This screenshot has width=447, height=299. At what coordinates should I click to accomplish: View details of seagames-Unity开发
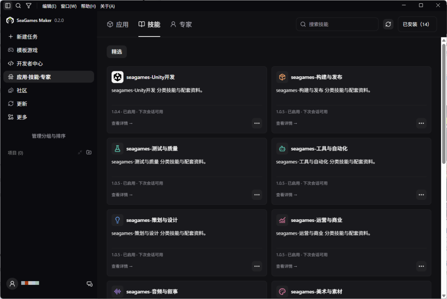coord(122,123)
